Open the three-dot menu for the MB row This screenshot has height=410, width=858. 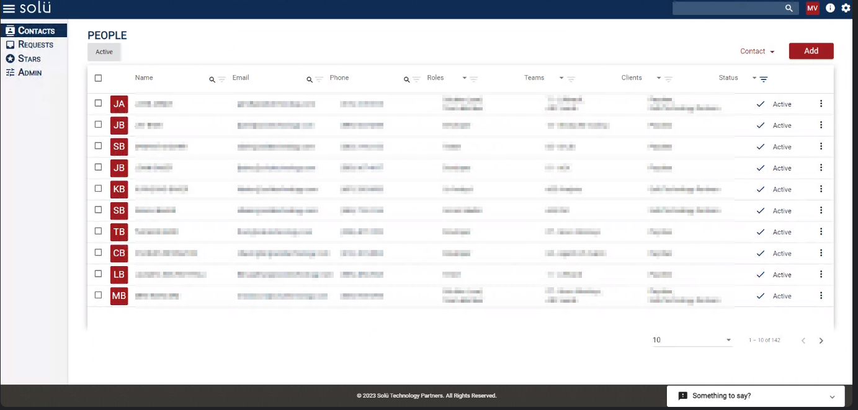(821, 296)
